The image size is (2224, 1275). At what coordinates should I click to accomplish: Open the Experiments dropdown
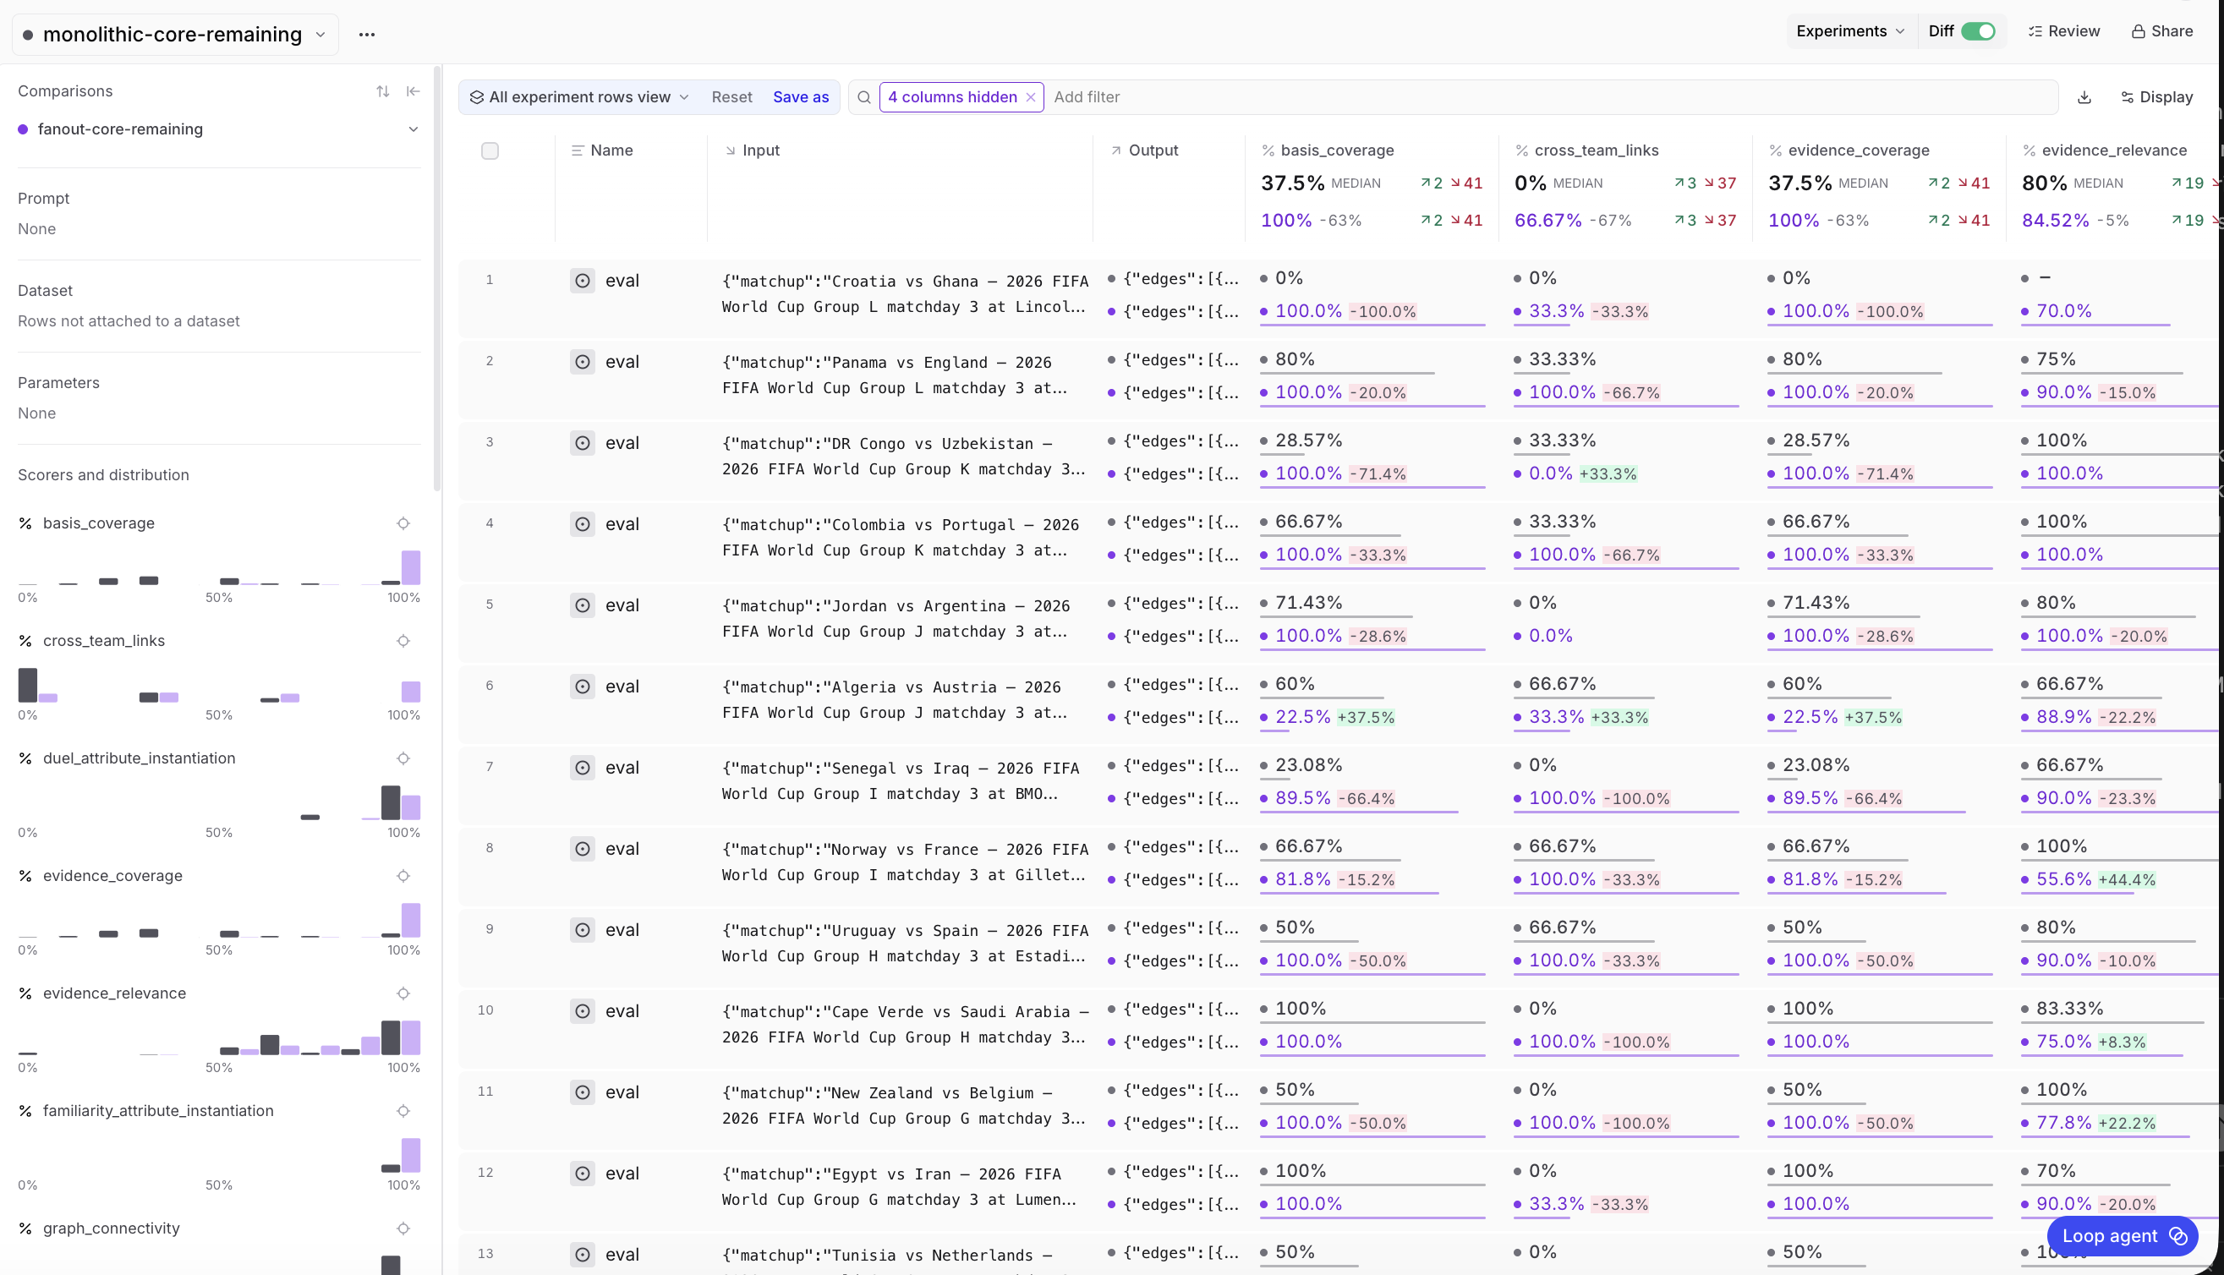point(1850,31)
